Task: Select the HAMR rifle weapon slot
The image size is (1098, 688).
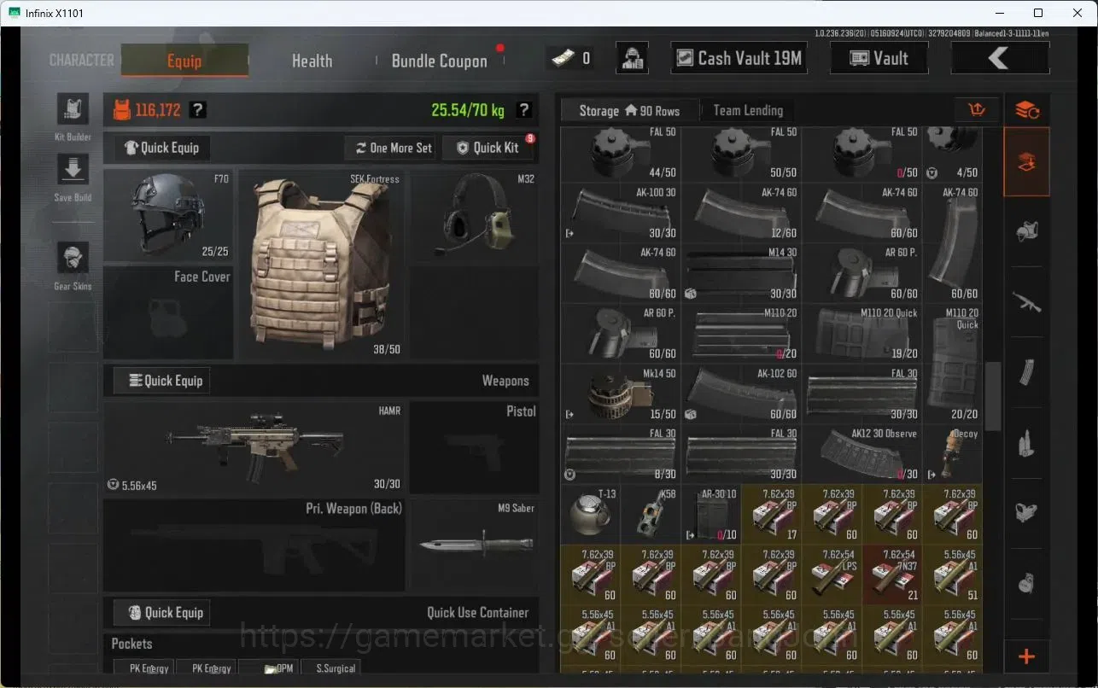Action: pos(254,447)
